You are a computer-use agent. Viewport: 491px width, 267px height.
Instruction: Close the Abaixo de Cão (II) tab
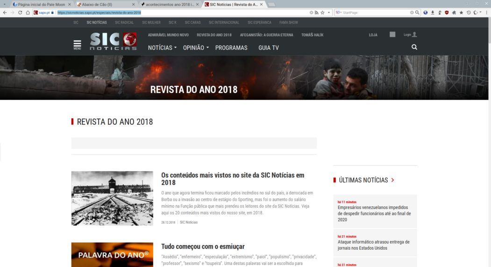(x=134, y=4)
